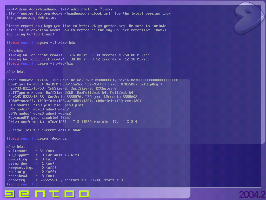Click the MaxMultSect=64 value
This screenshot has height=200, width=266.
tap(92, 93)
